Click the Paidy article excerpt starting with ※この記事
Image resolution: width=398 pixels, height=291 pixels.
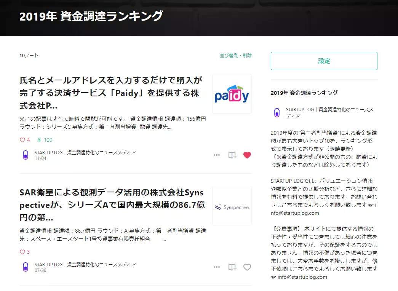point(113,123)
